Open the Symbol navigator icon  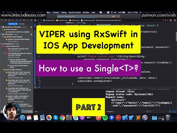pyautogui.click(x=9, y=20)
